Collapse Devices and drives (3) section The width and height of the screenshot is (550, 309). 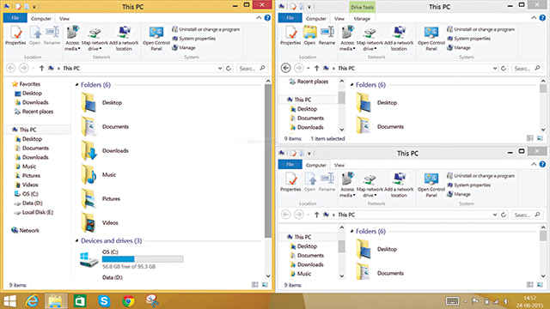click(77, 240)
